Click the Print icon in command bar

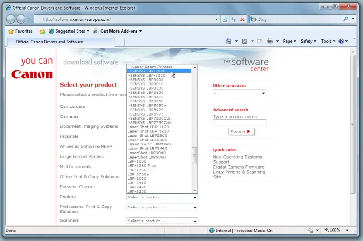tap(270, 41)
